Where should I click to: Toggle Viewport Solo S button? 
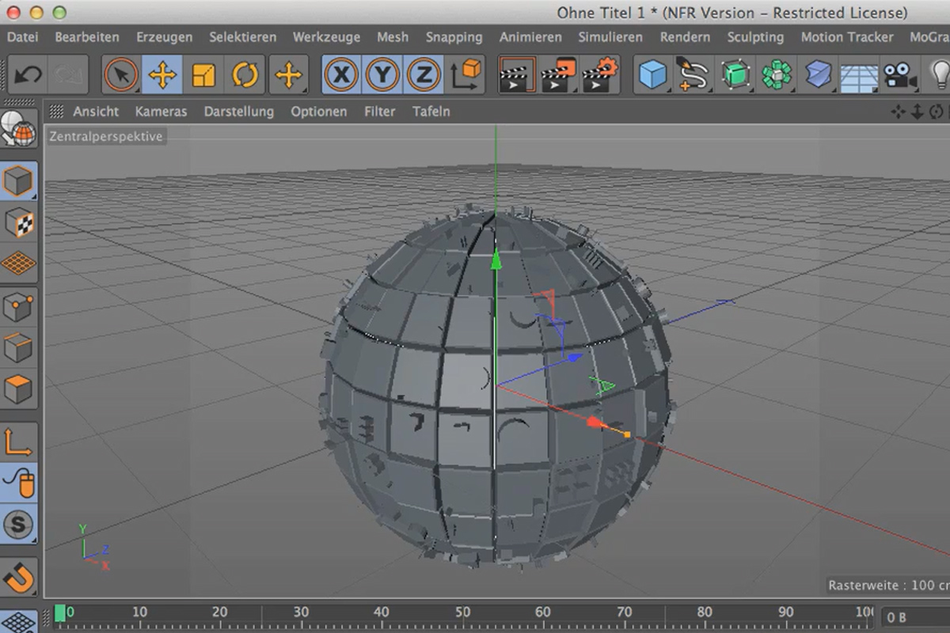pos(19,524)
